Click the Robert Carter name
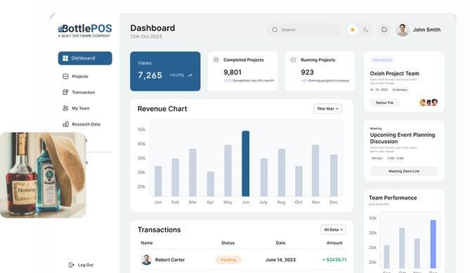 (x=170, y=260)
